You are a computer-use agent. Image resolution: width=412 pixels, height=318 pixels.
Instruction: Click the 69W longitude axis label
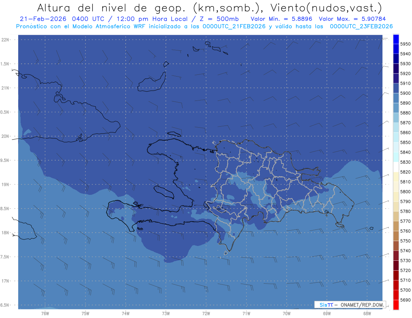point(327,314)
